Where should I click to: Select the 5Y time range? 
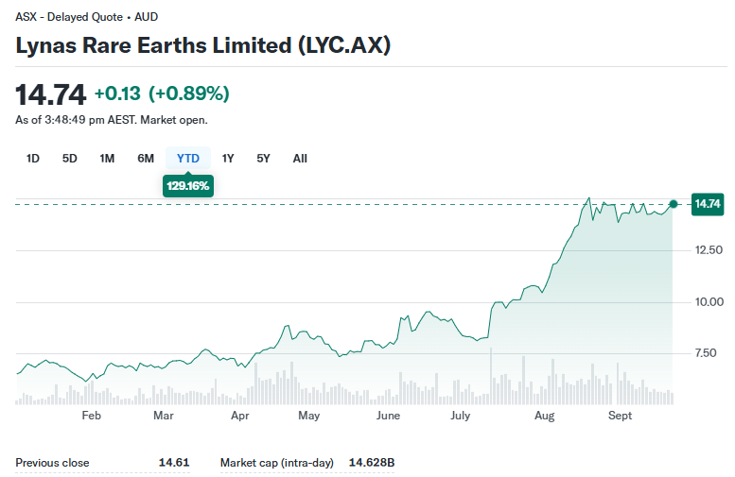tap(264, 159)
